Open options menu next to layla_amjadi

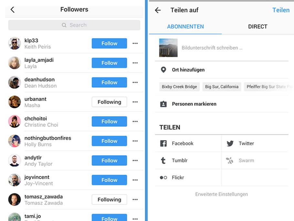point(135,63)
